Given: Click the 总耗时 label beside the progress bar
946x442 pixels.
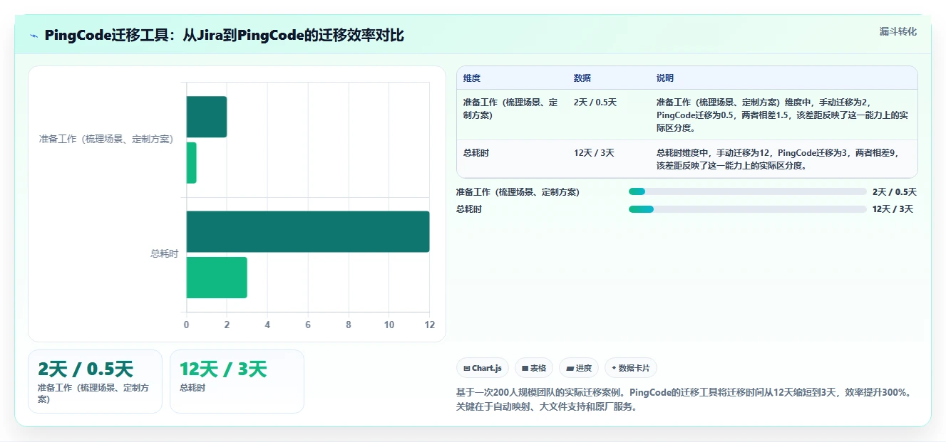Looking at the screenshot, I should coord(469,209).
